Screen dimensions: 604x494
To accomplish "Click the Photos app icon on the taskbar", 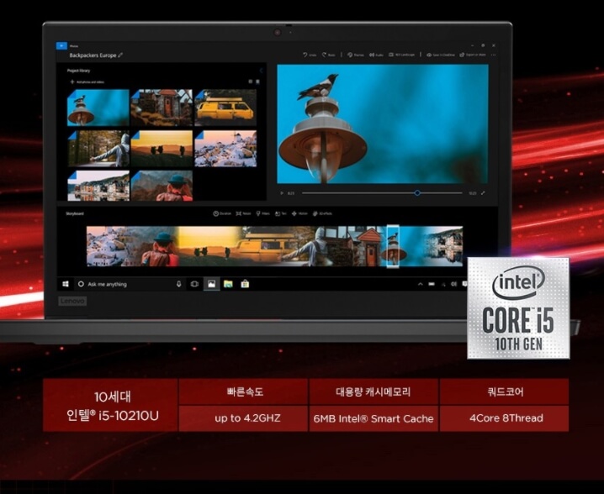I will pyautogui.click(x=211, y=284).
